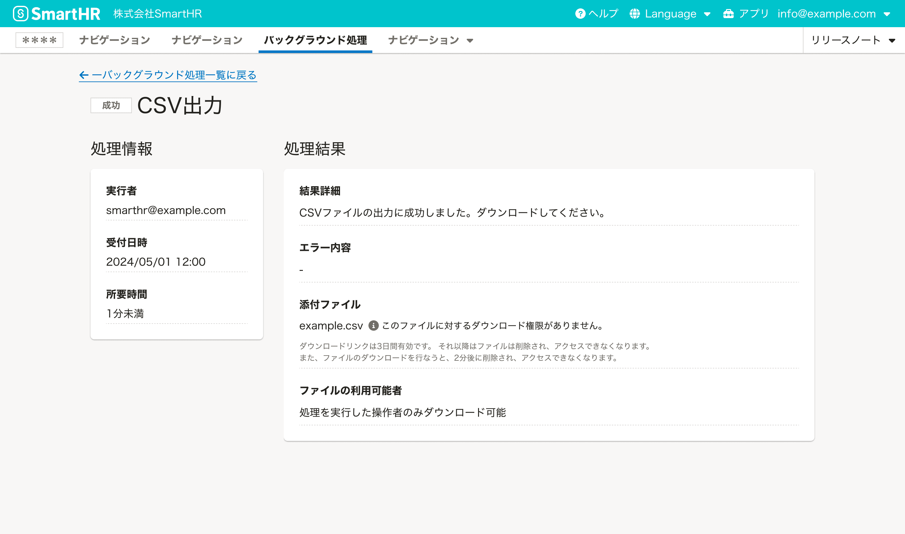Click the 2024/05/01 12:00 timestamp
Image resolution: width=905 pixels, height=534 pixels.
point(156,262)
